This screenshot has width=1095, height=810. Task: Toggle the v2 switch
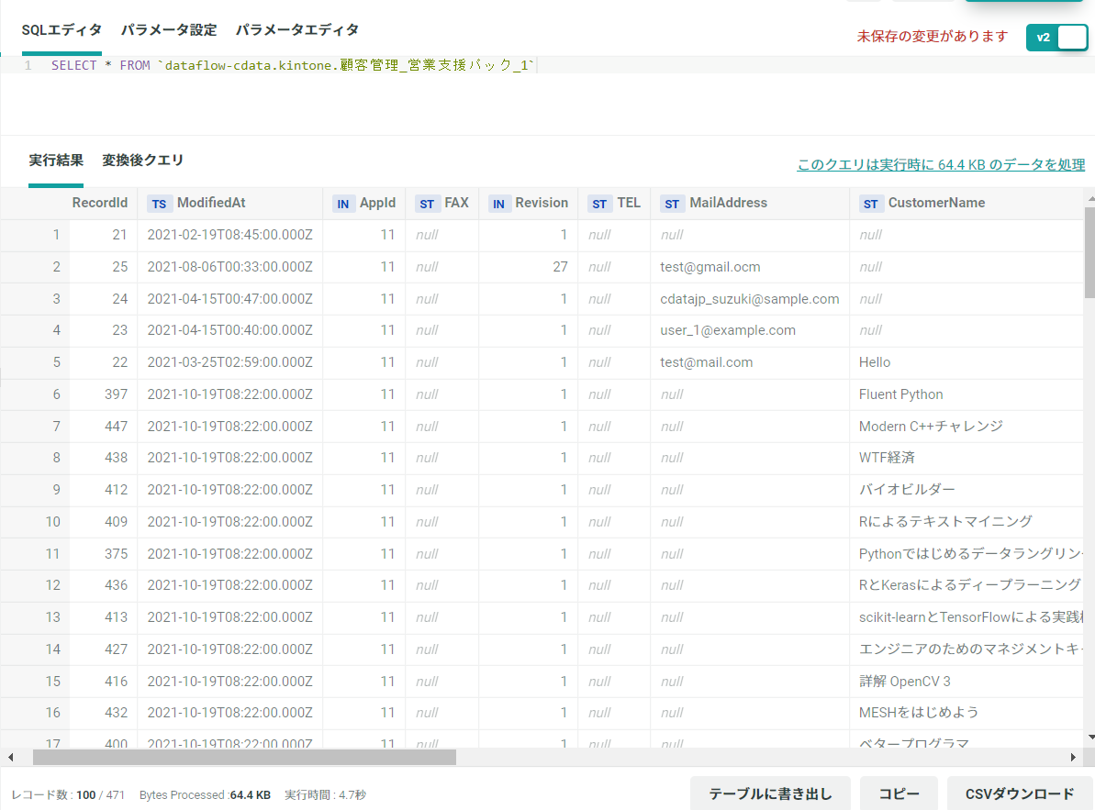pyautogui.click(x=1056, y=38)
